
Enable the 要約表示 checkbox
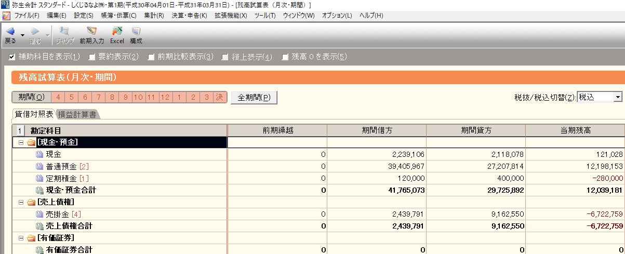[92, 57]
